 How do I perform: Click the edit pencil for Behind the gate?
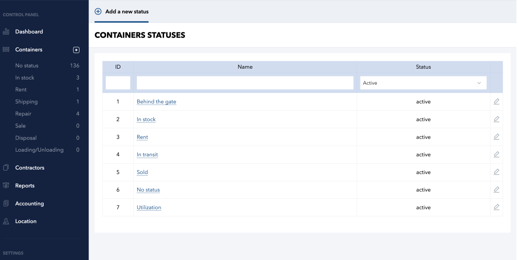point(497,101)
